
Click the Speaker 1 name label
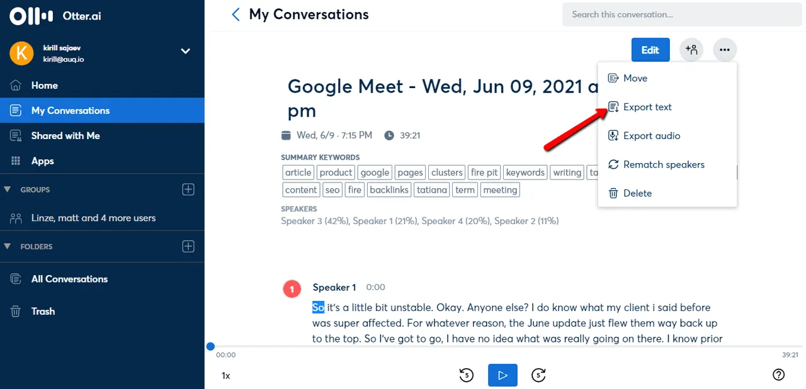[x=334, y=287]
